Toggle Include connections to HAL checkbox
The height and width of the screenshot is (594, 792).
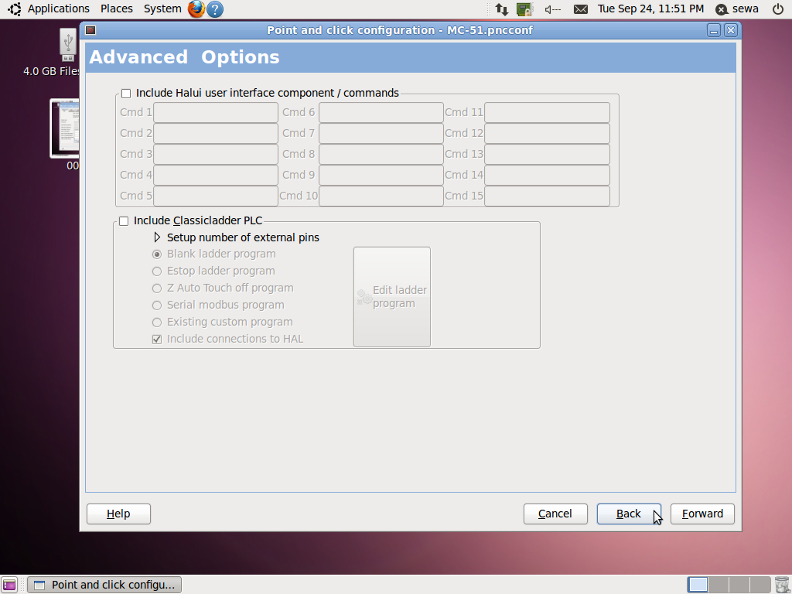[x=157, y=340]
